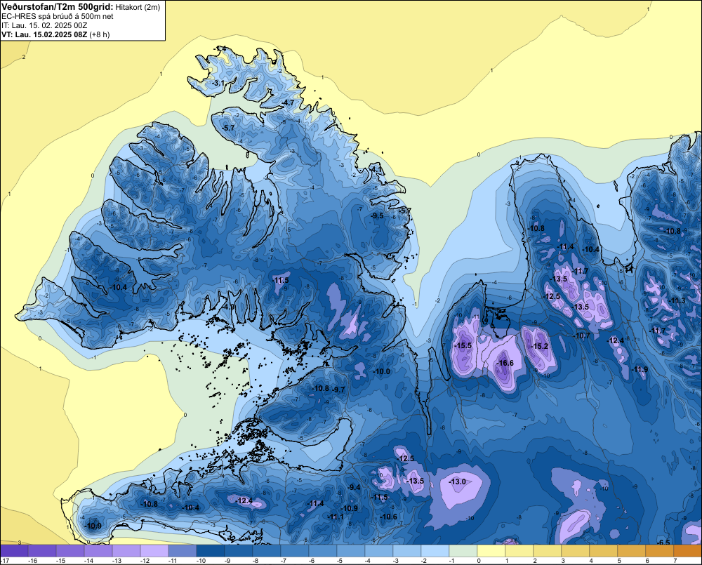Click the legend tick label -11
The image size is (702, 565).
pos(173,561)
